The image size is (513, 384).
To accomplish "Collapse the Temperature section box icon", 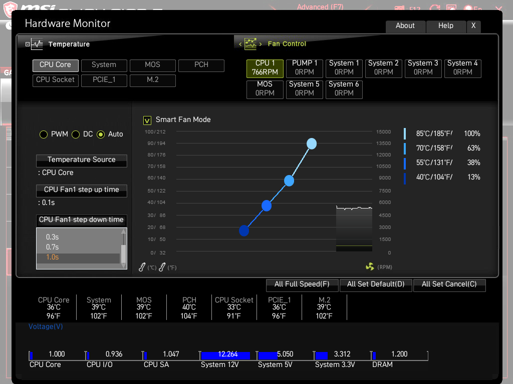I will coord(28,44).
